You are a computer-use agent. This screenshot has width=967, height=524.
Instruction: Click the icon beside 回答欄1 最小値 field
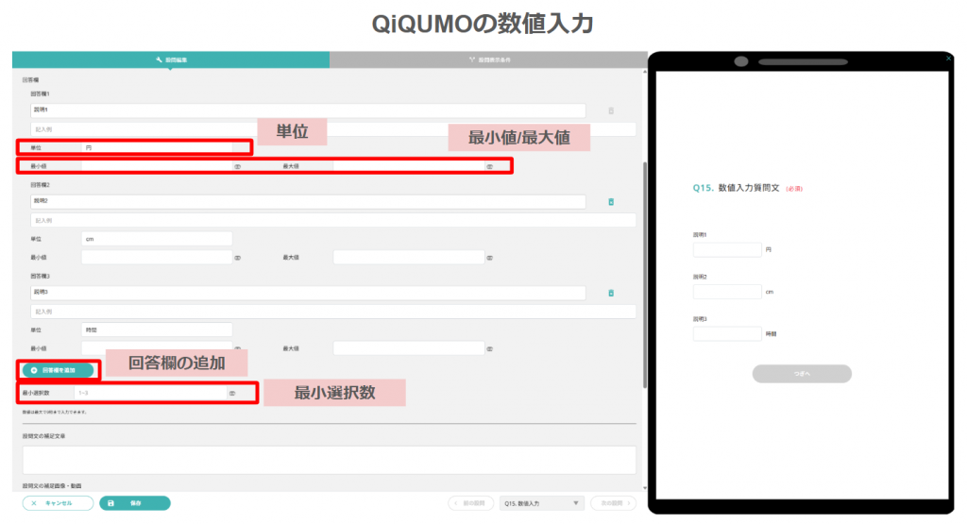click(x=237, y=166)
